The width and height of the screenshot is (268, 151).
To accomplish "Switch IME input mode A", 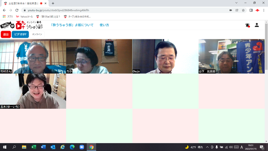I will coord(242,147).
